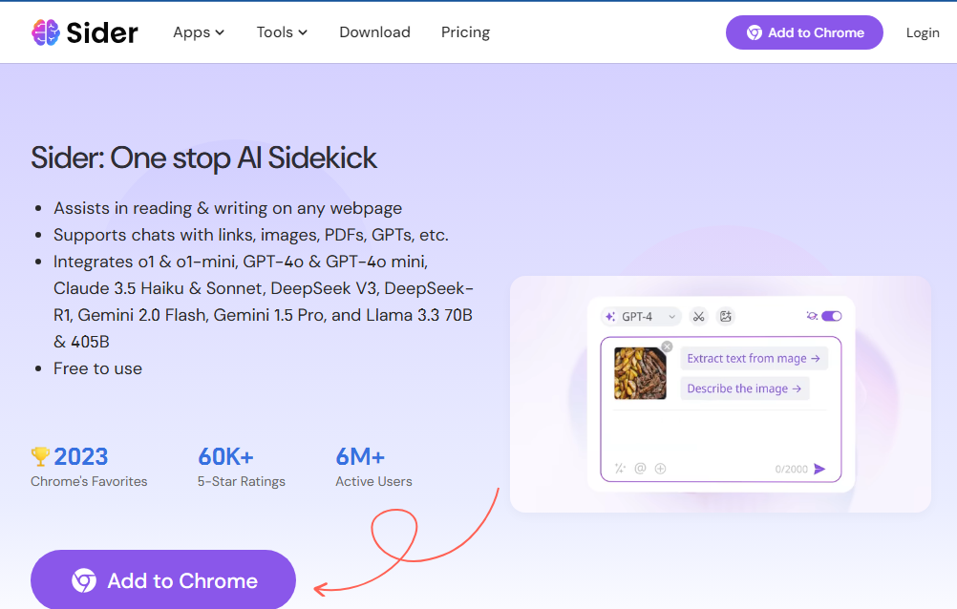Click the Active Users label

point(373,481)
